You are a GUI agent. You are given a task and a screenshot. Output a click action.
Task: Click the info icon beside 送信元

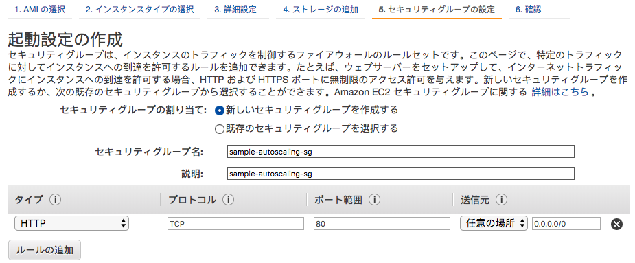pyautogui.click(x=501, y=200)
